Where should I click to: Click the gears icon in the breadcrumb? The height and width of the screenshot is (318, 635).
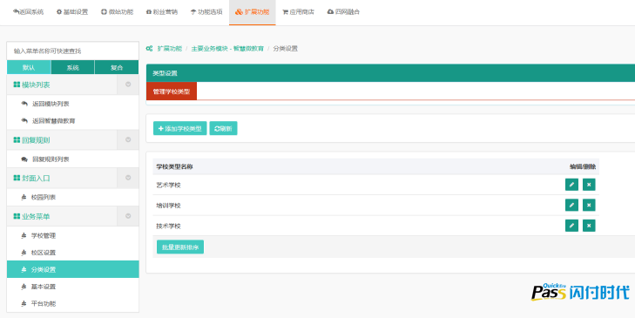150,49
